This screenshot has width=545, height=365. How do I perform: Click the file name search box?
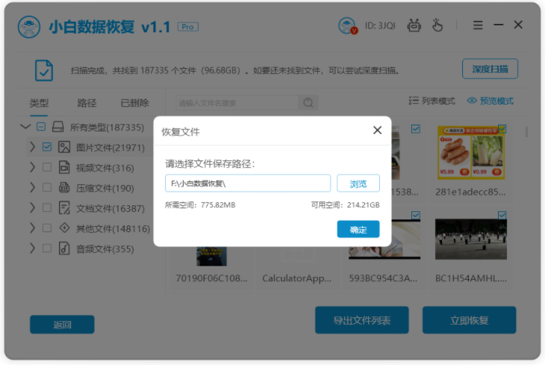click(x=237, y=102)
